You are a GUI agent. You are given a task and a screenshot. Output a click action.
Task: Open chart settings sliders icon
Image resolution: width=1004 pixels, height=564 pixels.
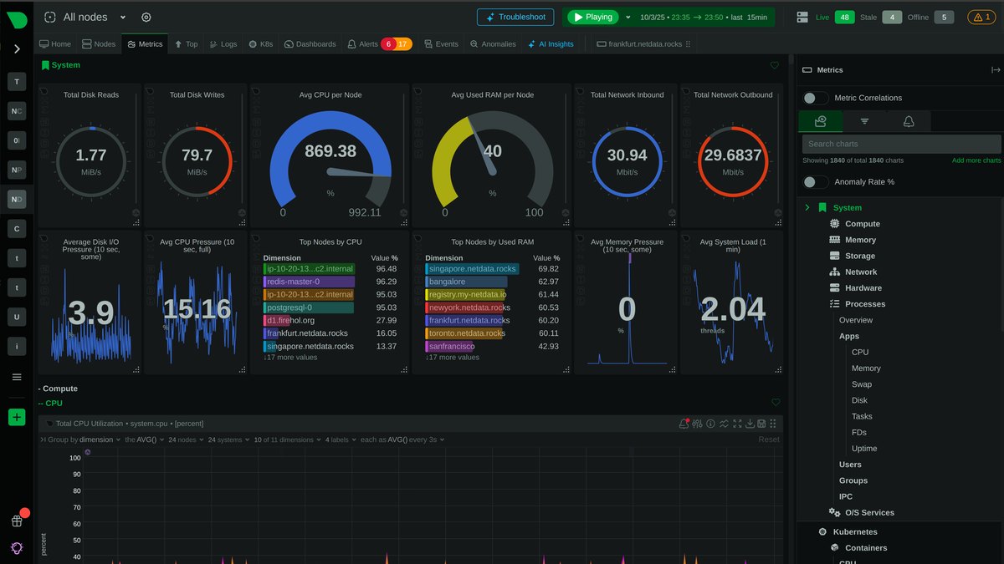(697, 424)
